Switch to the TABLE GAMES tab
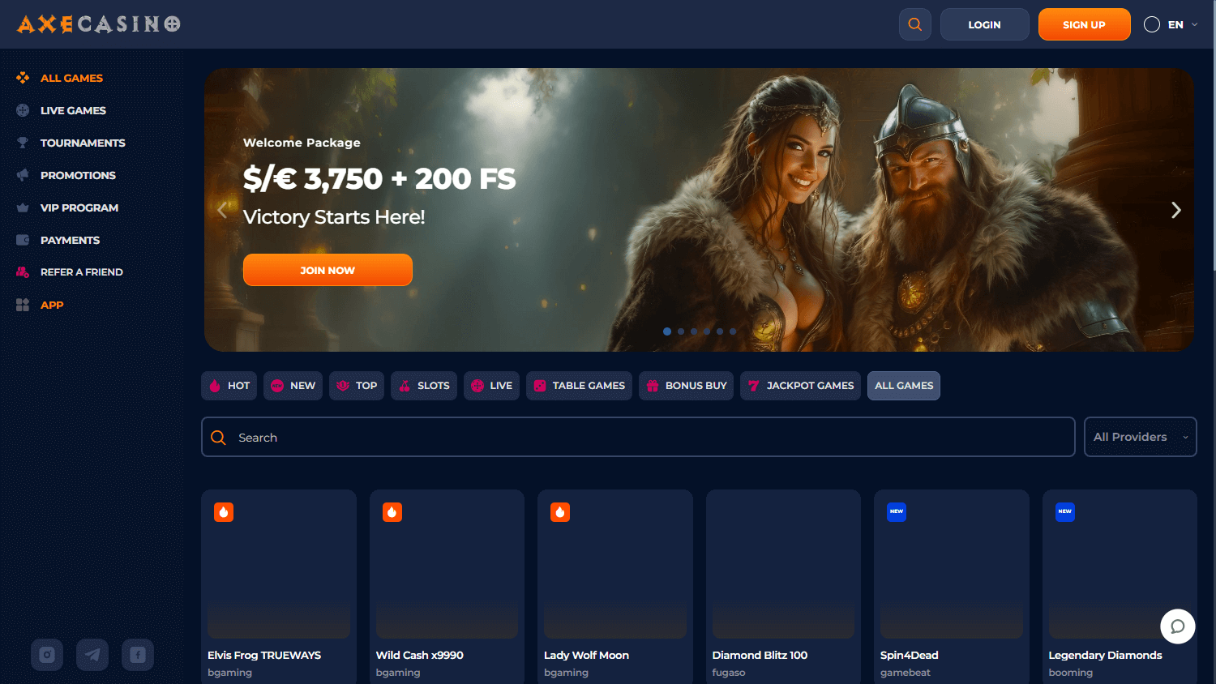Viewport: 1216px width, 684px height. [x=579, y=386]
